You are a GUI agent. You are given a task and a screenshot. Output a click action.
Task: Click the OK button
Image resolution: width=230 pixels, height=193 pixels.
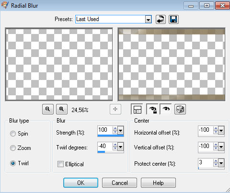[80, 182]
